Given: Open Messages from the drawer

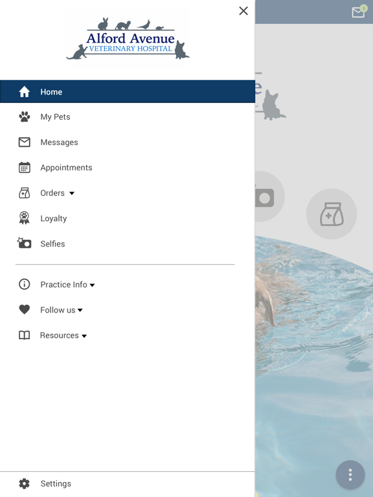Looking at the screenshot, I should pyautogui.click(x=59, y=142).
